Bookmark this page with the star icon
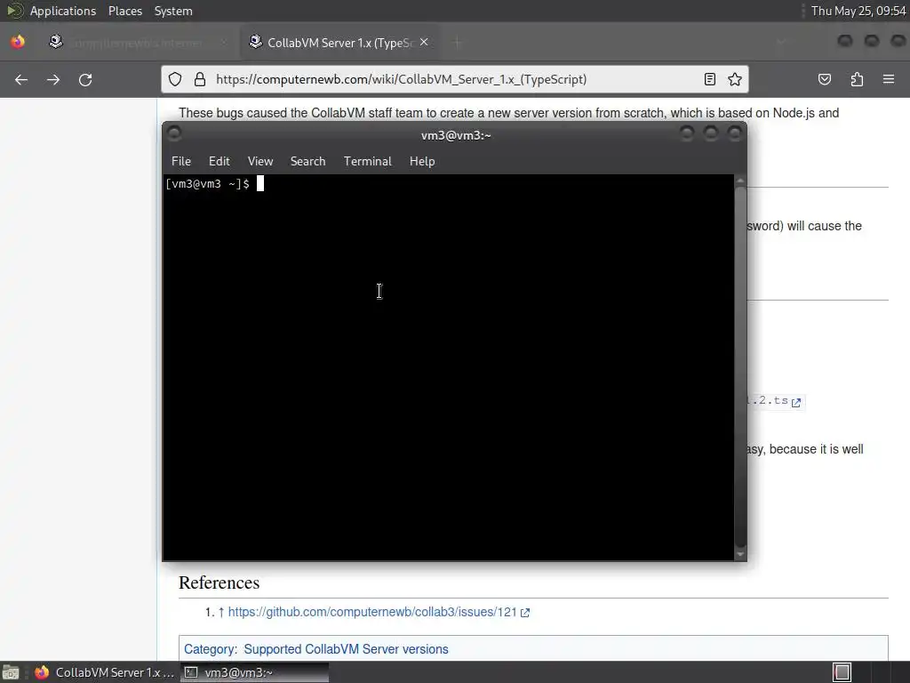Viewport: 910px width, 683px height. (735, 79)
